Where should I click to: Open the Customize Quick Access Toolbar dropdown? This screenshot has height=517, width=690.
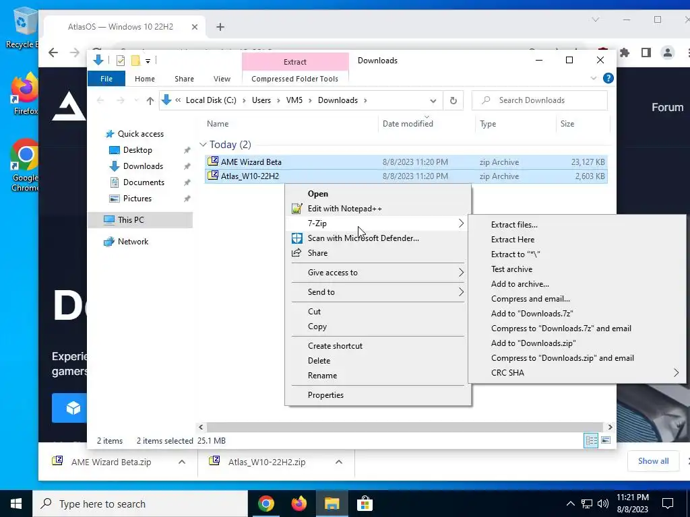click(148, 61)
